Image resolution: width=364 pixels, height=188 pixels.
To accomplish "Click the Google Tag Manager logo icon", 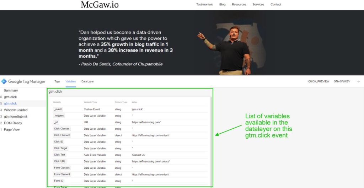I will (4, 81).
